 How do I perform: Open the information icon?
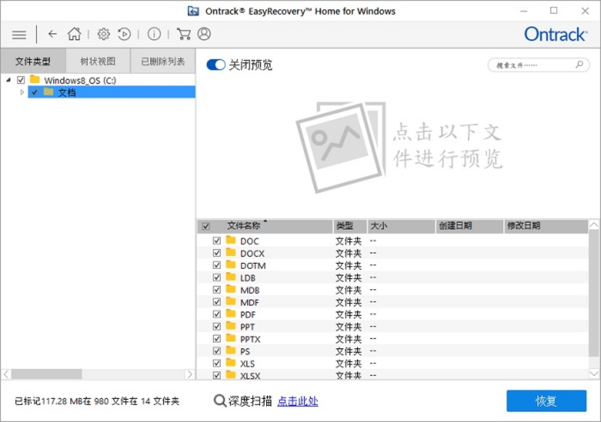pos(154,34)
